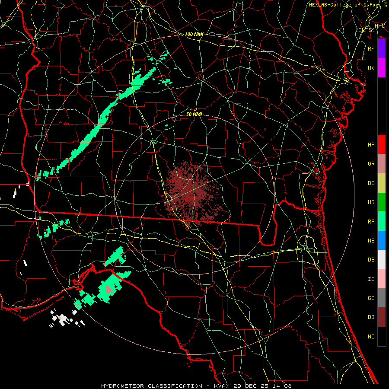Click the RF purple legend swatch
This screenshot has height=389, width=389.
[382, 48]
